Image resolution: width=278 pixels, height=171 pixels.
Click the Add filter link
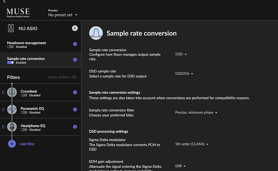[27, 144]
